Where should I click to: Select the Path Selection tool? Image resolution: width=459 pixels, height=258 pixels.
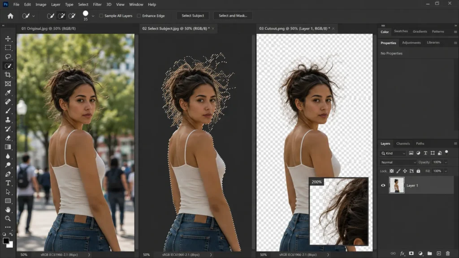[x=8, y=192]
